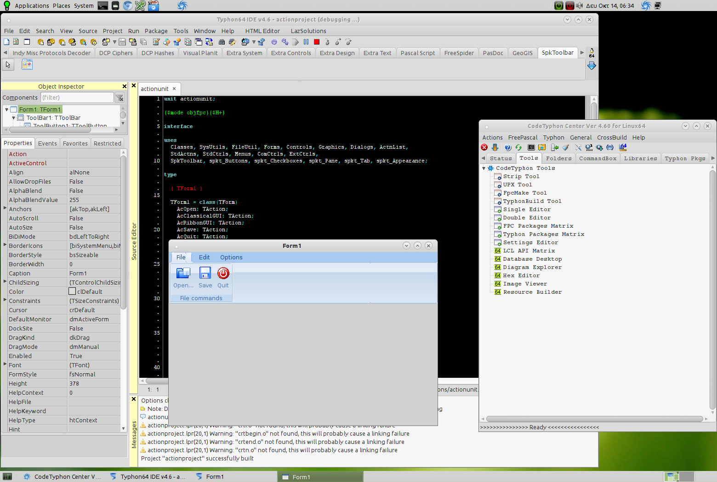The width and height of the screenshot is (717, 482).
Task: Click the Color property clDefault swatch
Action: [x=72, y=291]
